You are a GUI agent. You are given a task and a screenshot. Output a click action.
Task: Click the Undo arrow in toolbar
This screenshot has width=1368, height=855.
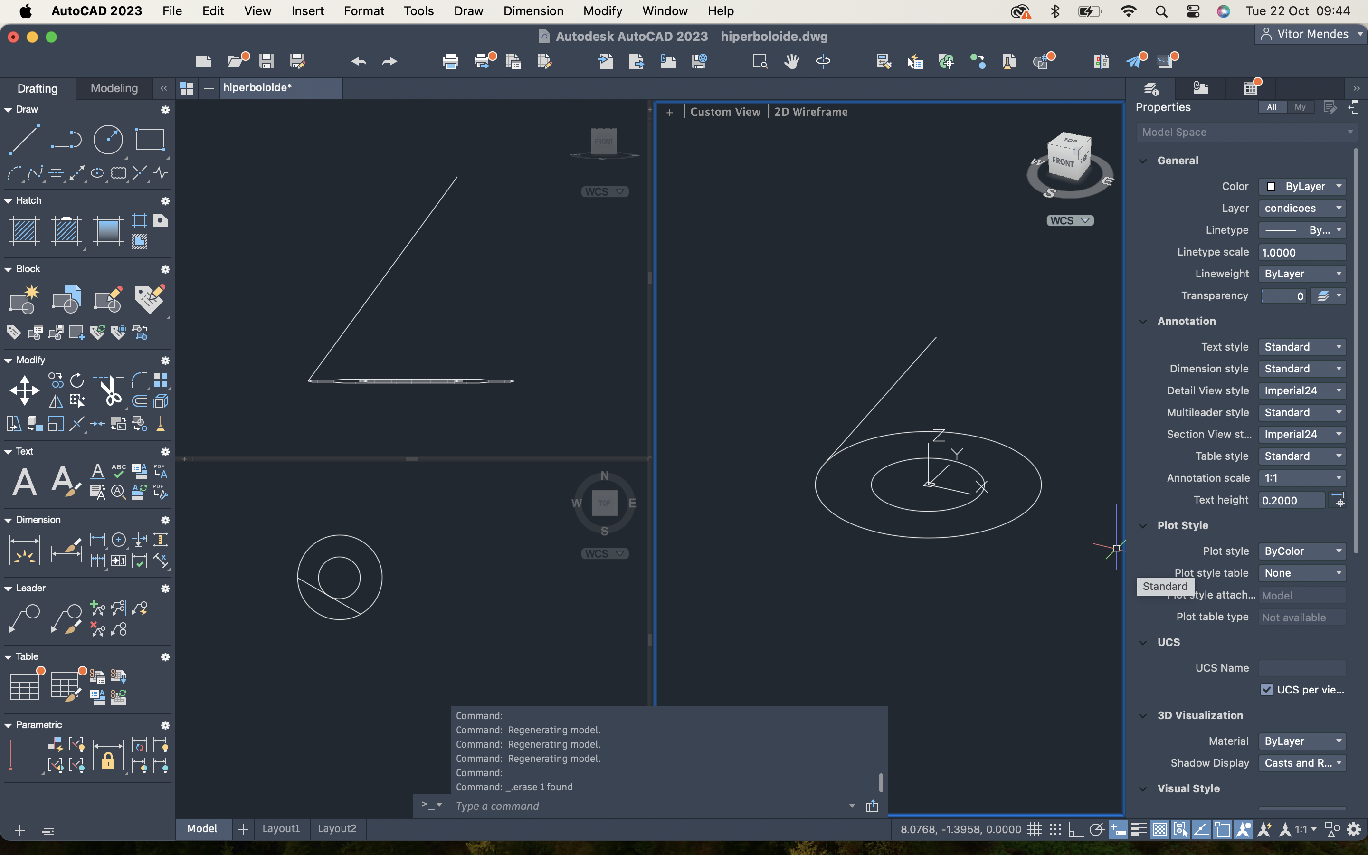[359, 61]
